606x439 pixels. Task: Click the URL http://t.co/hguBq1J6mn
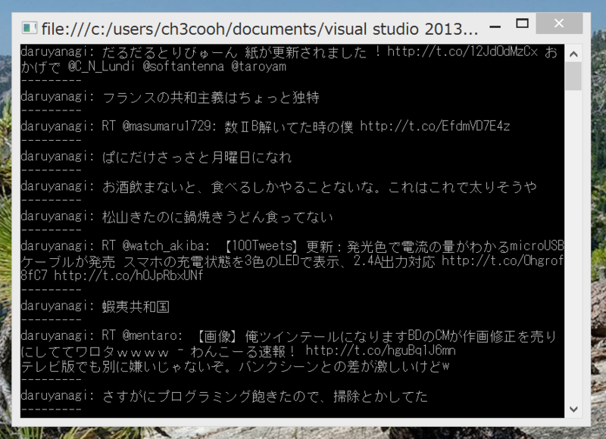coord(381,350)
